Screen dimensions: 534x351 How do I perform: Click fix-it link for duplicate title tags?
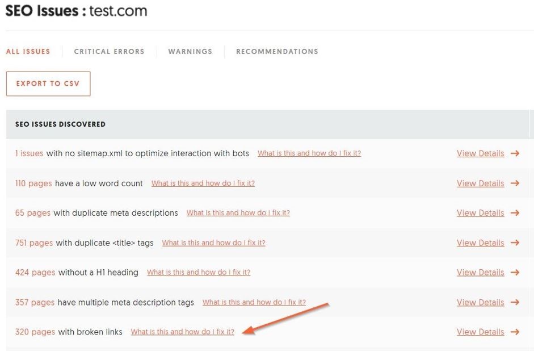(x=213, y=243)
